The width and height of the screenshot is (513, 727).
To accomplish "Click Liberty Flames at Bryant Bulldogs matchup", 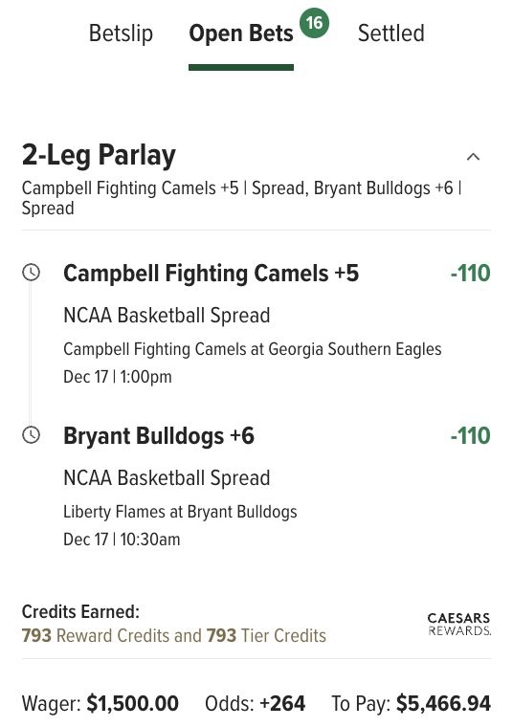I will click(x=180, y=512).
